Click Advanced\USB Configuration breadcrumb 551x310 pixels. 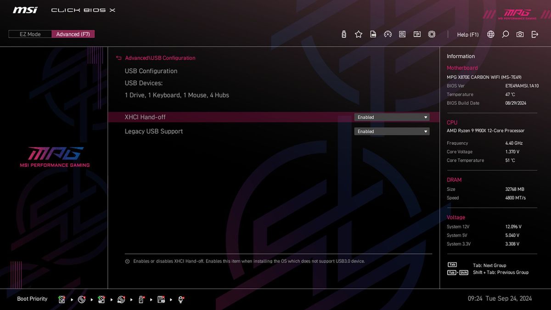pos(160,58)
